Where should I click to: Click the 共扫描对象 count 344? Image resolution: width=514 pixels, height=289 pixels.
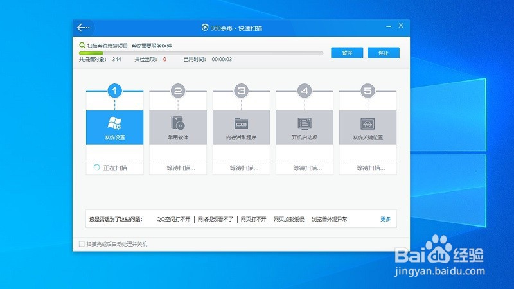[117, 59]
